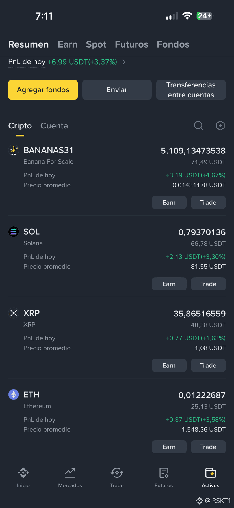Tap Trade button for SOL
The image size is (234, 508).
208,284
